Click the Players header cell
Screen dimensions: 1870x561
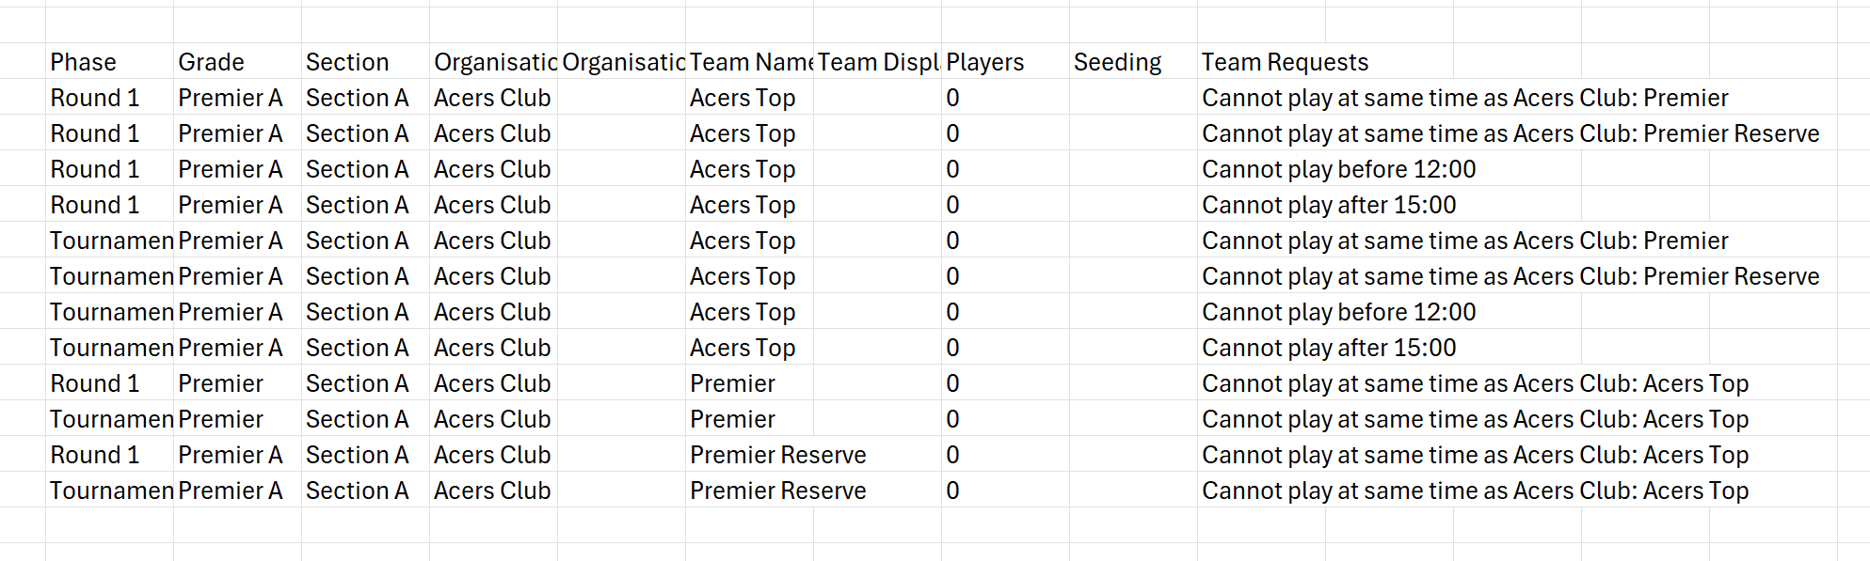coord(1005,62)
